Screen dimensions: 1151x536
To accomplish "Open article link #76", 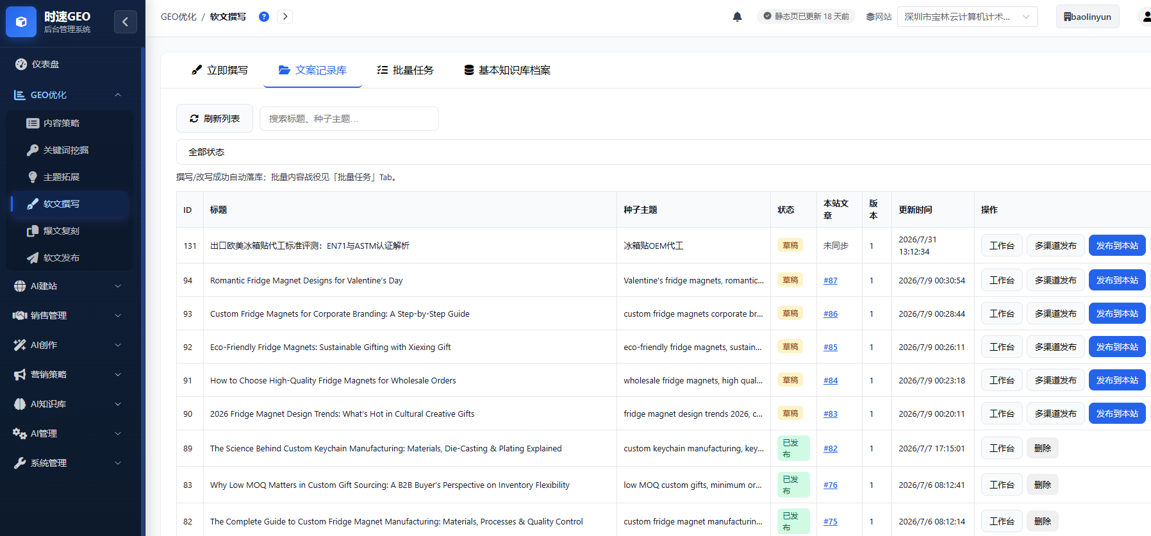I will pos(831,485).
